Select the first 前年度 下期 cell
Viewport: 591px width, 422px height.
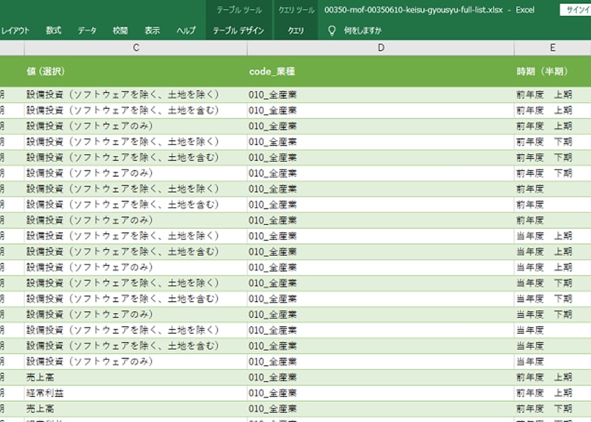pos(553,142)
